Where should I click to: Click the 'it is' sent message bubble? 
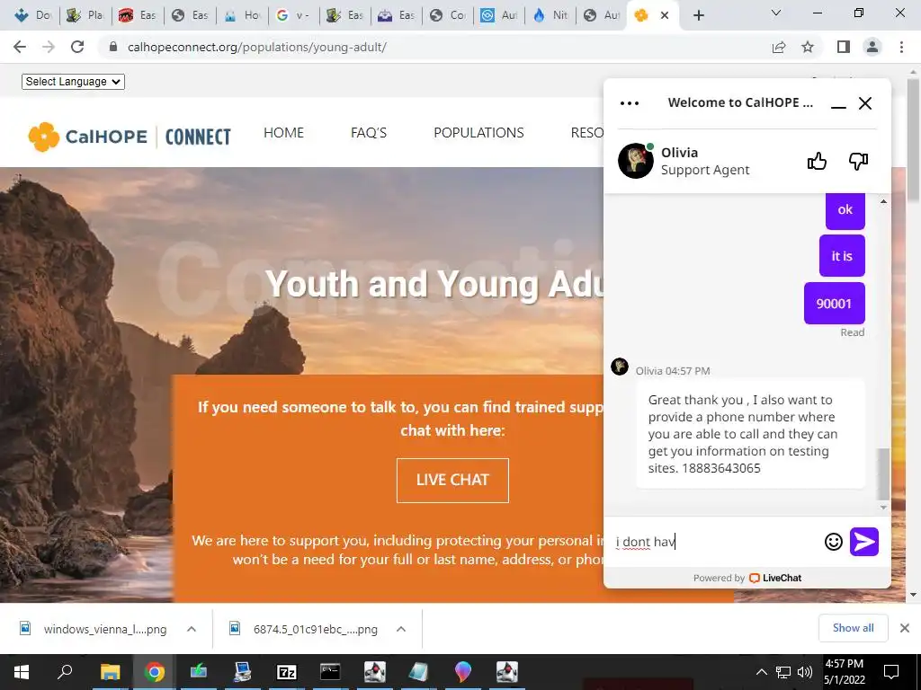click(842, 256)
